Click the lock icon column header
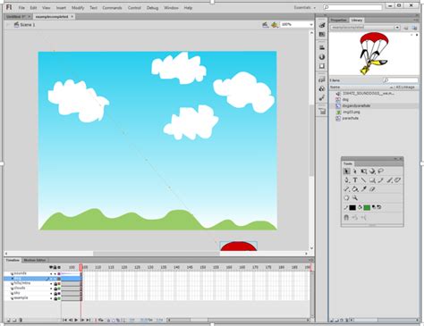The height and width of the screenshot is (326, 424). tap(55, 267)
